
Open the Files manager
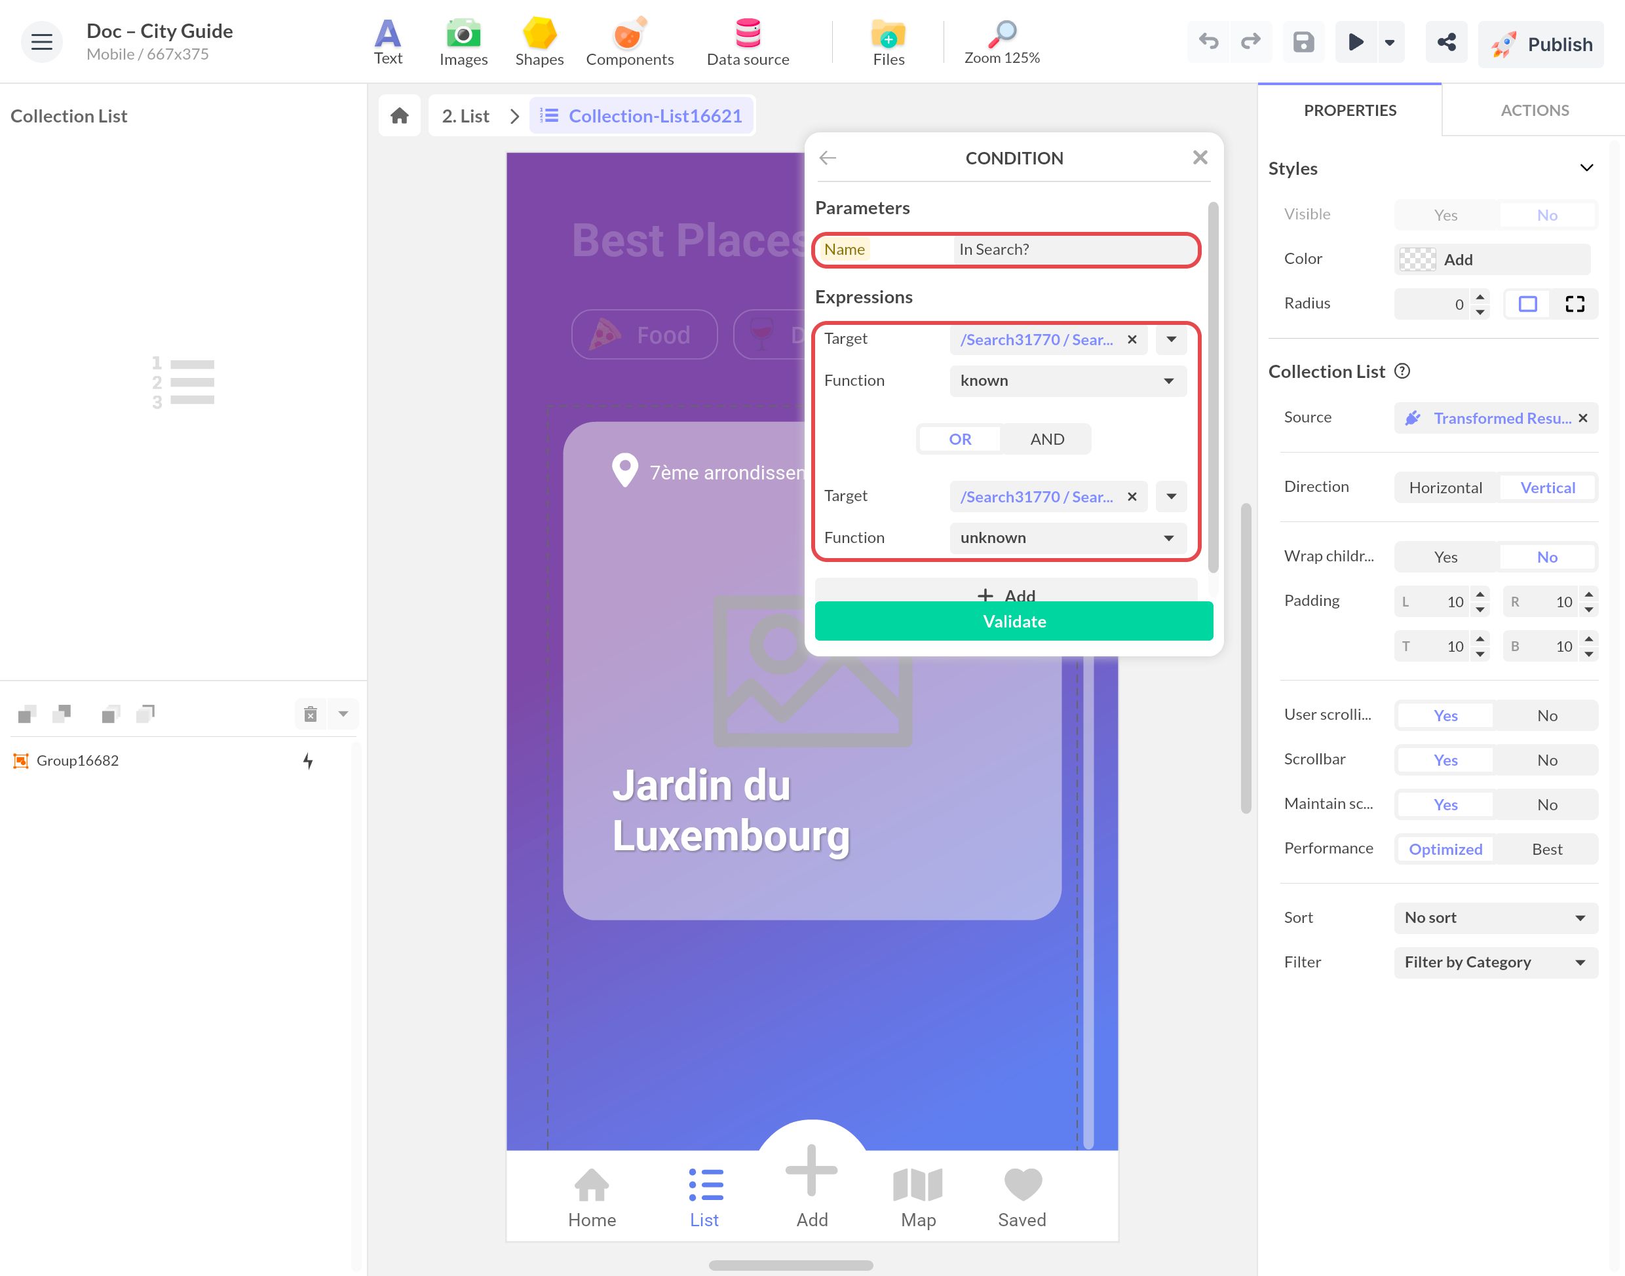(889, 43)
